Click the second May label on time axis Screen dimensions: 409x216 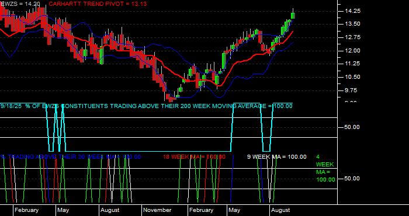pyautogui.click(x=234, y=210)
